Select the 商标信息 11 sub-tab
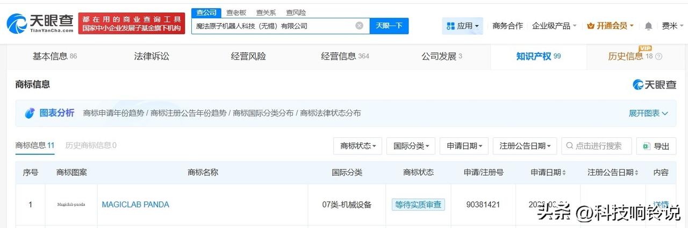Image resolution: width=688 pixels, height=228 pixels. pyautogui.click(x=35, y=145)
